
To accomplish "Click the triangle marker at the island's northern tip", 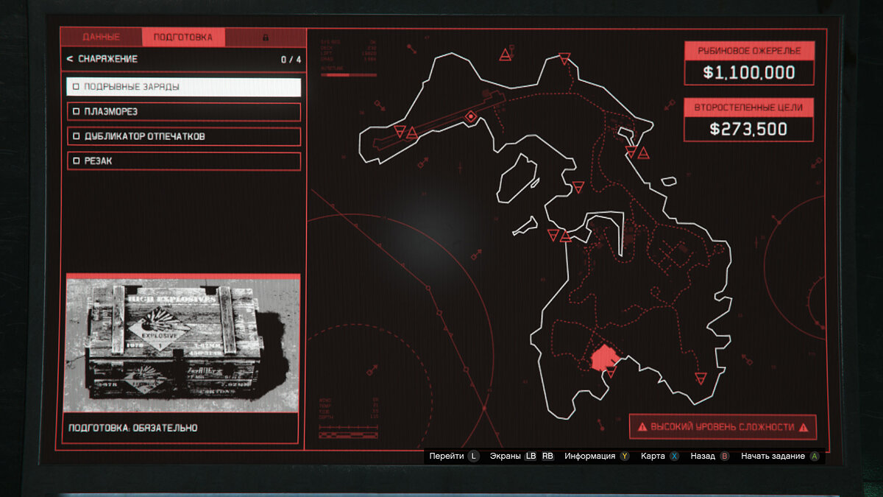I will click(x=564, y=58).
